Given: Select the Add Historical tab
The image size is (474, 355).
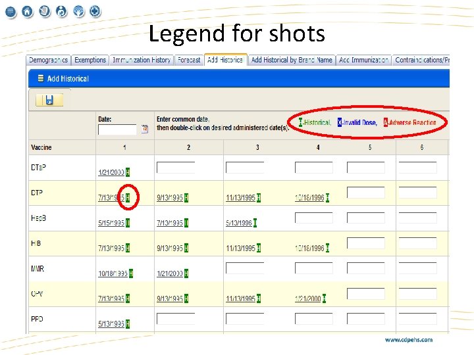Looking at the screenshot, I should click(226, 60).
